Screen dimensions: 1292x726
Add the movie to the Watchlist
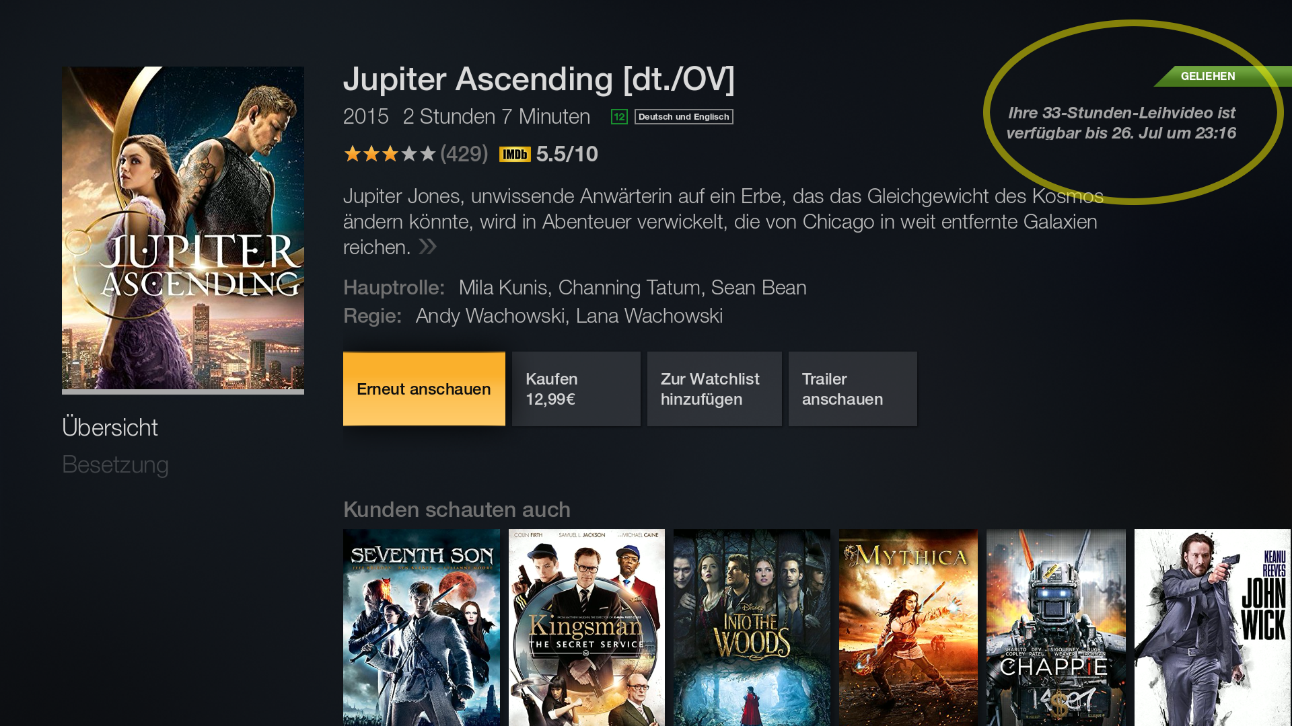(x=714, y=389)
